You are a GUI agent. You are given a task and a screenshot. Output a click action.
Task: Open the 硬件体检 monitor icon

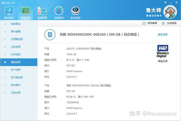(9, 11)
